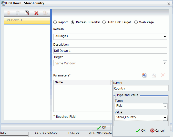Select the Refresh BI Portal radio button

(73, 22)
